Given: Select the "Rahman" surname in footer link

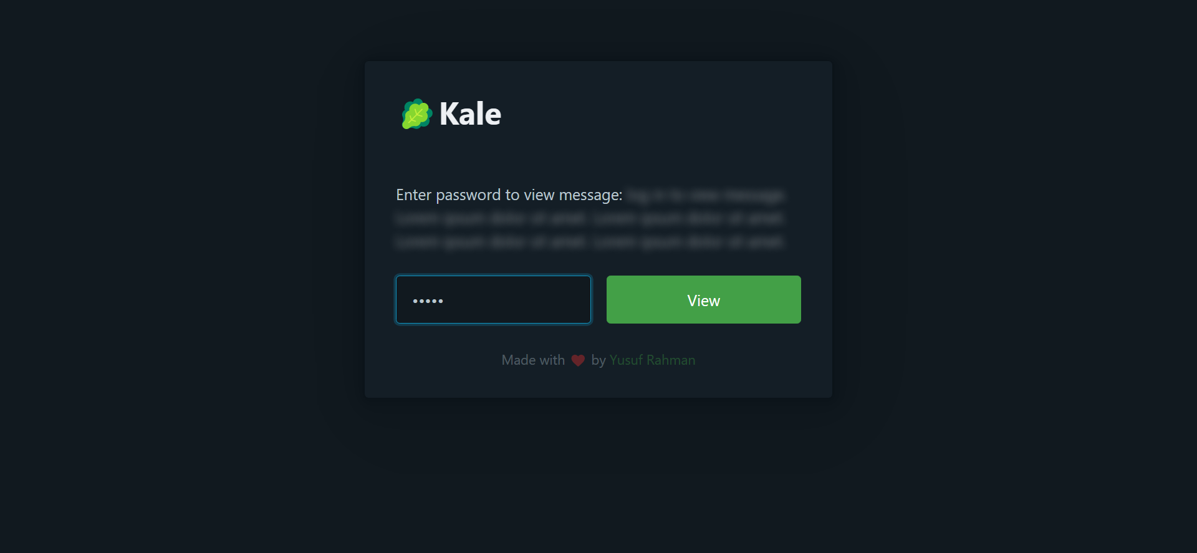Looking at the screenshot, I should 671,360.
